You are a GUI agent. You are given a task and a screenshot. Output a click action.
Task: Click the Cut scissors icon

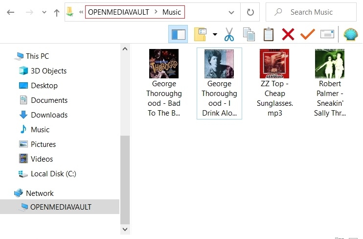(x=229, y=34)
